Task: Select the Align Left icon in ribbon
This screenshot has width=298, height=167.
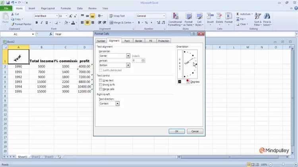Action: pyautogui.click(x=82, y=23)
